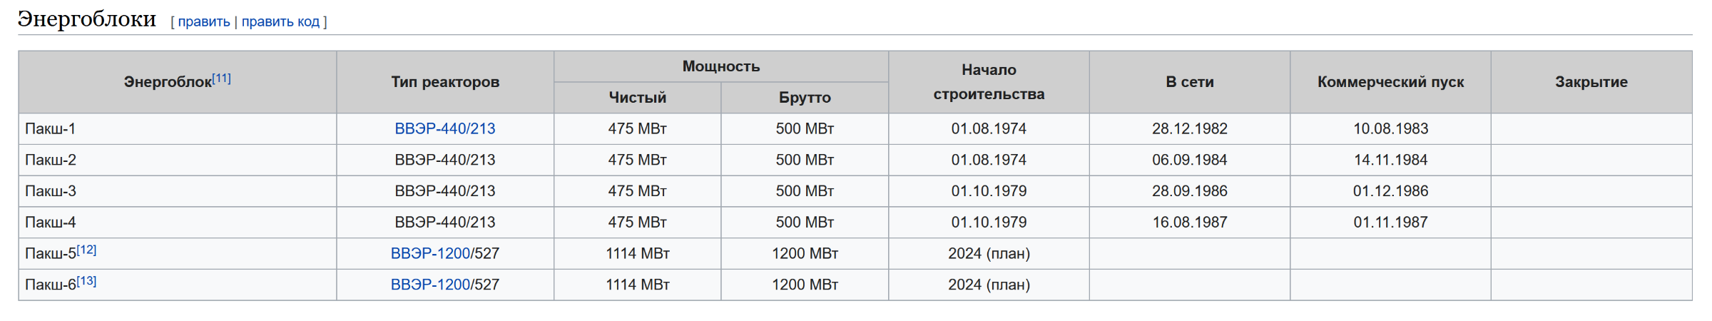
Task: Click the 28.09.1986 grid connection date
Action: coord(1189,191)
